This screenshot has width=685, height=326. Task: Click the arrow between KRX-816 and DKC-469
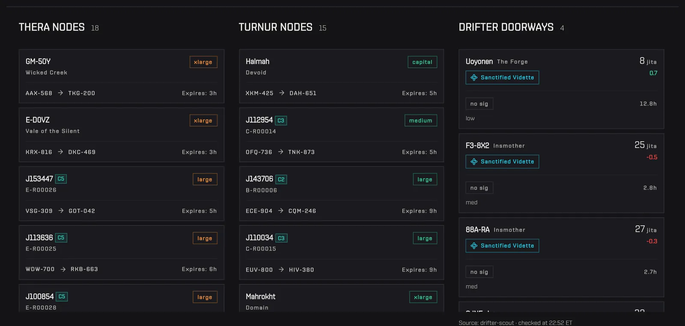(60, 152)
